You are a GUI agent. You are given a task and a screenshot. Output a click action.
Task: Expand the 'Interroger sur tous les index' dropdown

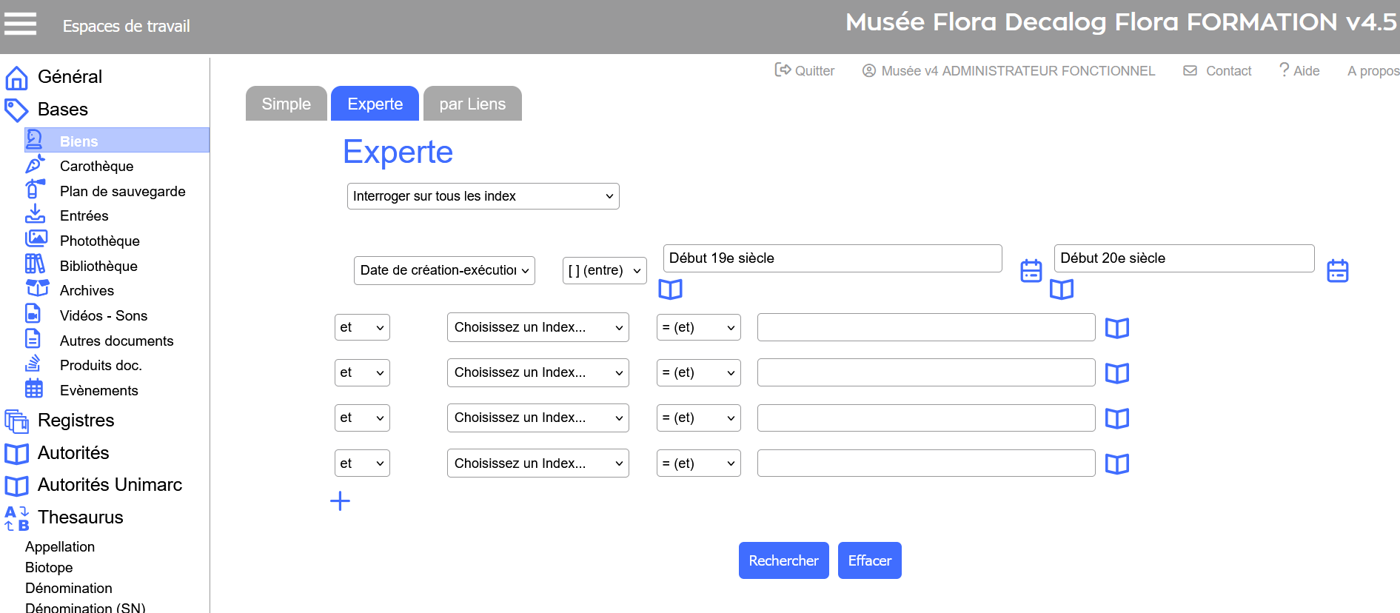[x=483, y=196]
